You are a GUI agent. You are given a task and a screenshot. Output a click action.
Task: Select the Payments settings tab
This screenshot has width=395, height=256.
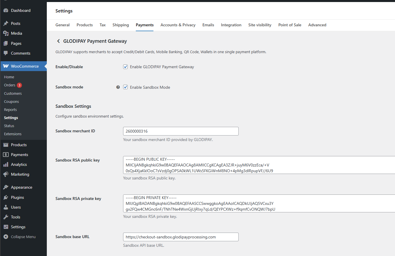[x=145, y=25]
